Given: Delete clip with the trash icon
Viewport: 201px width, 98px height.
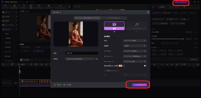Looking at the screenshot, I should [12, 64].
